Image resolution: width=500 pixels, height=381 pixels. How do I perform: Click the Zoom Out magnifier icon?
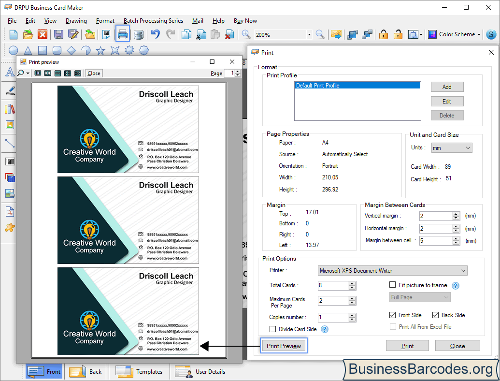[x=320, y=34]
